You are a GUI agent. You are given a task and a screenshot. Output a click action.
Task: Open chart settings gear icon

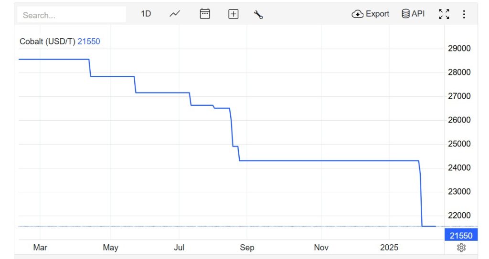[461, 247]
